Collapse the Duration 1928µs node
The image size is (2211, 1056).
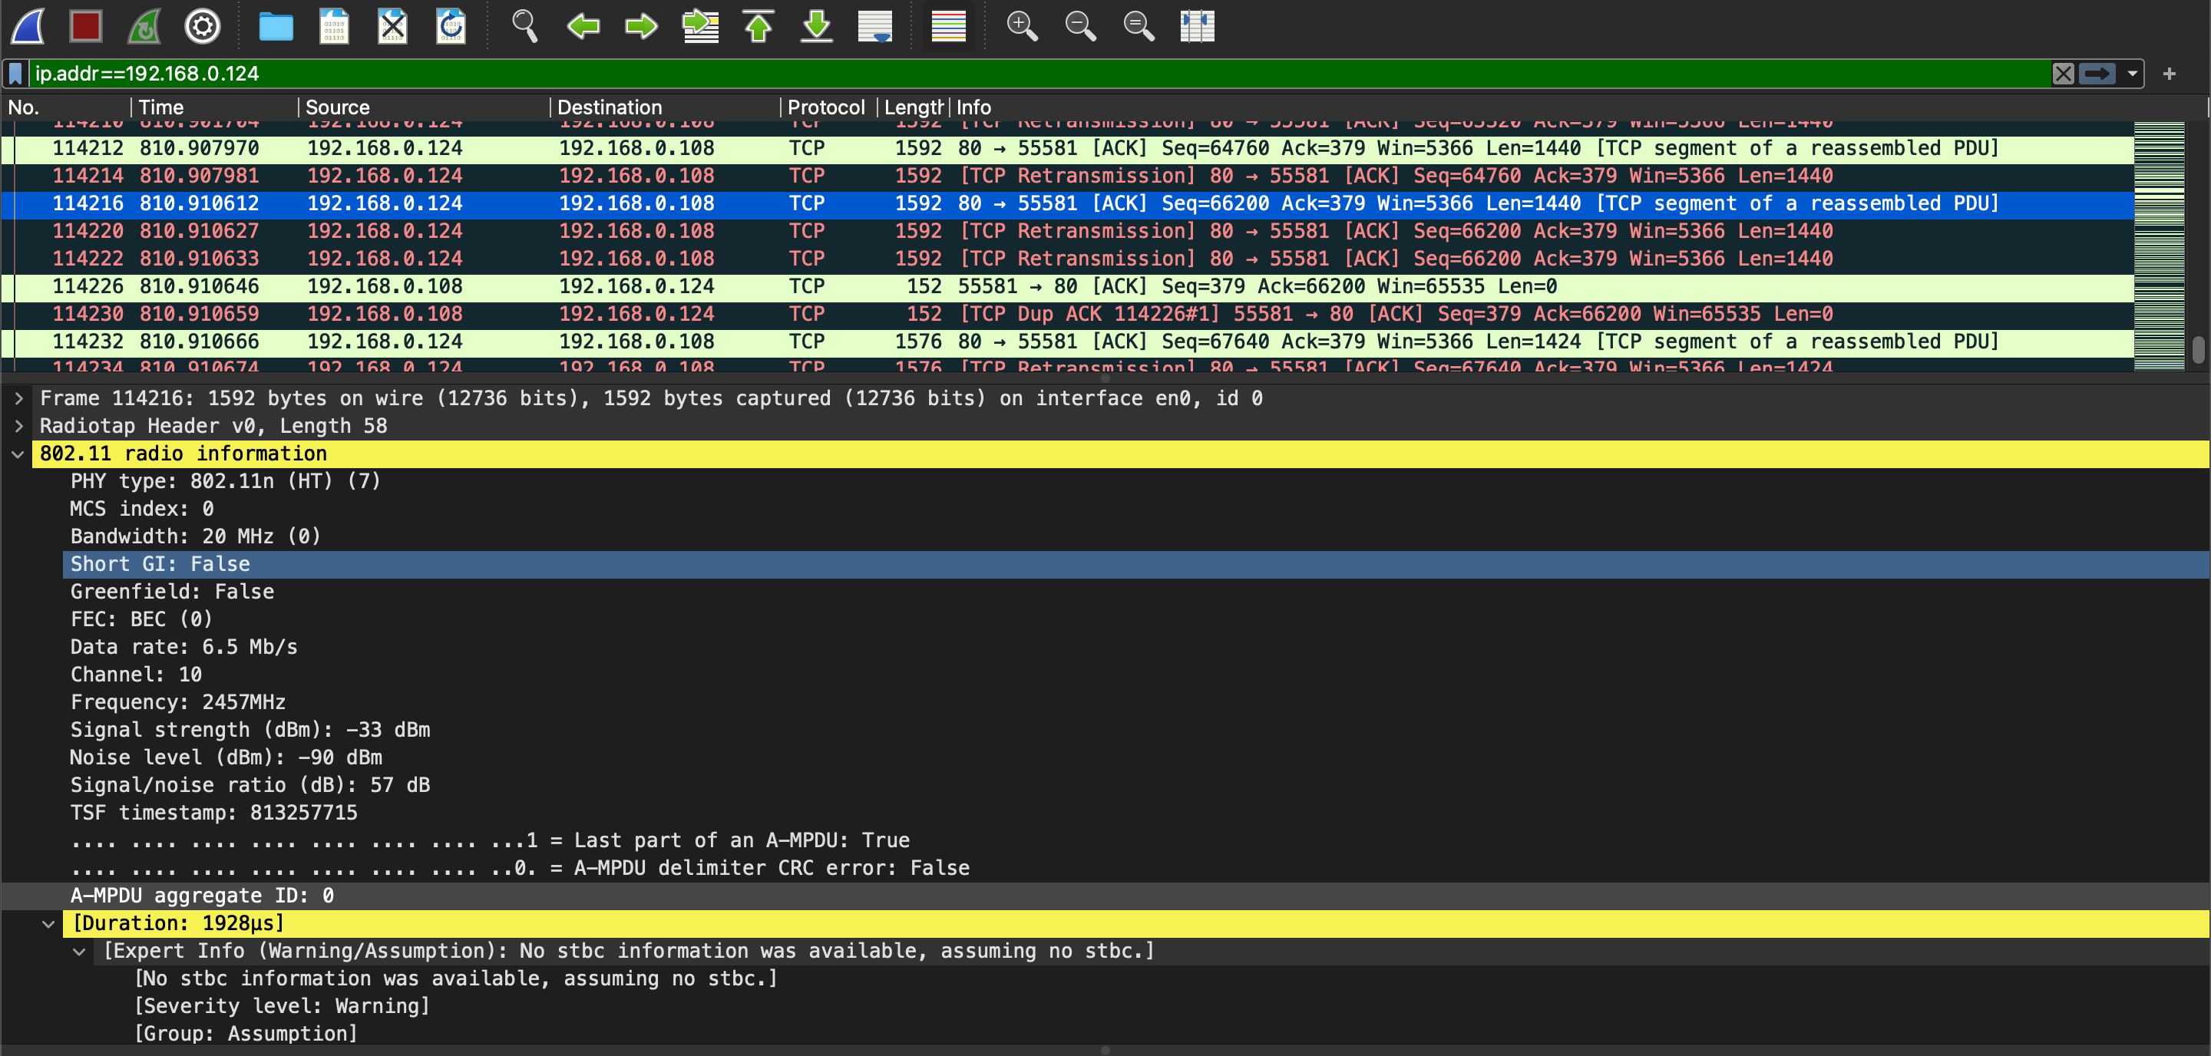tap(49, 924)
